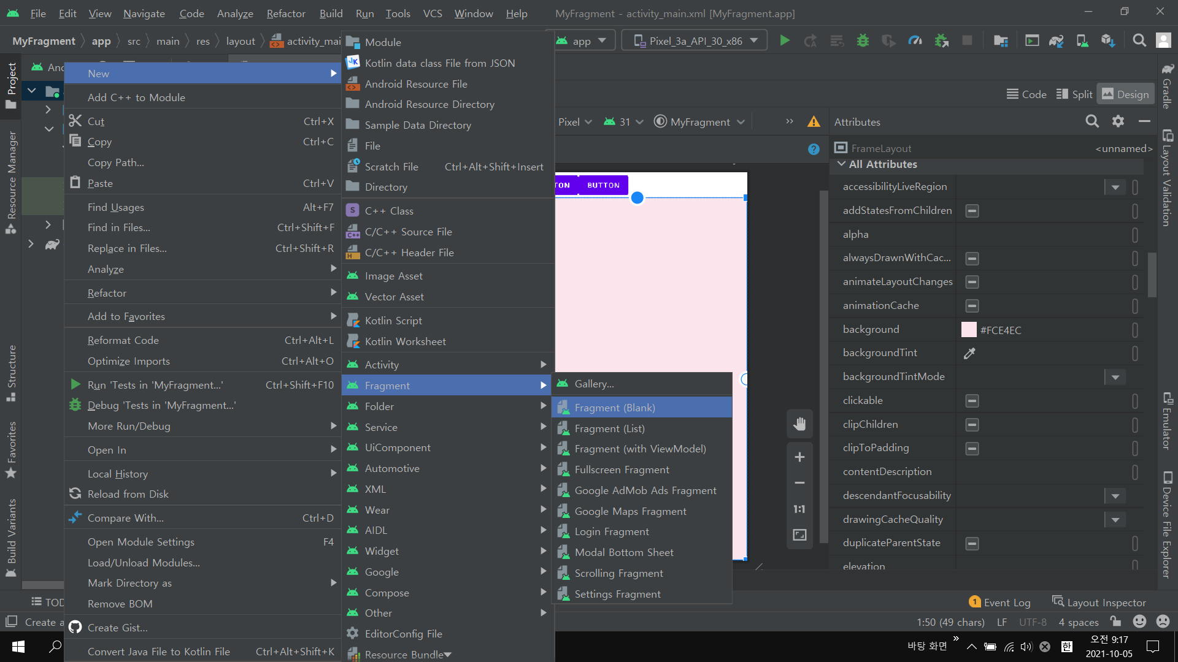
Task: Toggle the animateLayoutChanges checkbox
Action: (x=972, y=282)
